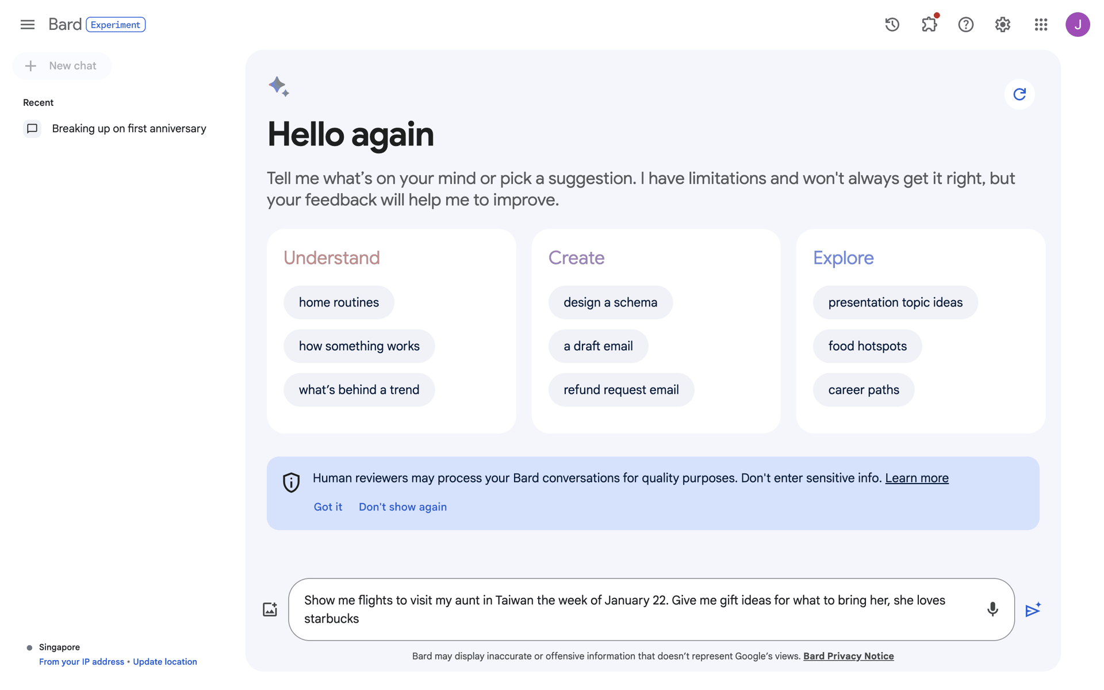Pick what's behind a trend suggestion
1104x690 pixels.
click(359, 390)
